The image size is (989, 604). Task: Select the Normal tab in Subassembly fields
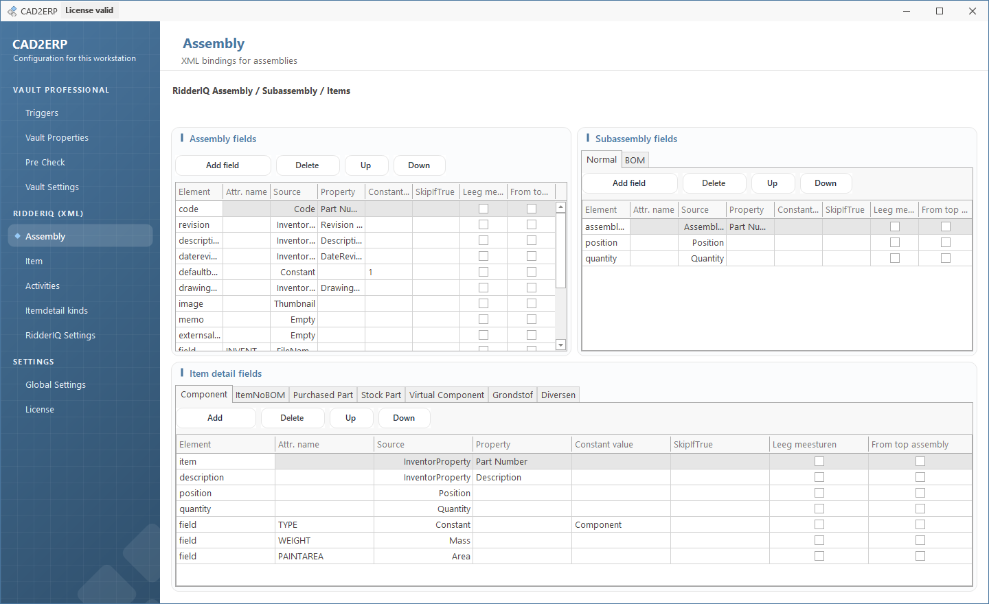pyautogui.click(x=602, y=159)
